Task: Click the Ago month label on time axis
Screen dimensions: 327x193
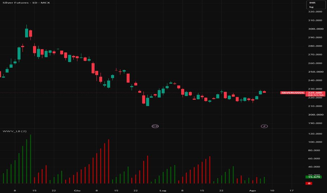Action: [x=252, y=191]
